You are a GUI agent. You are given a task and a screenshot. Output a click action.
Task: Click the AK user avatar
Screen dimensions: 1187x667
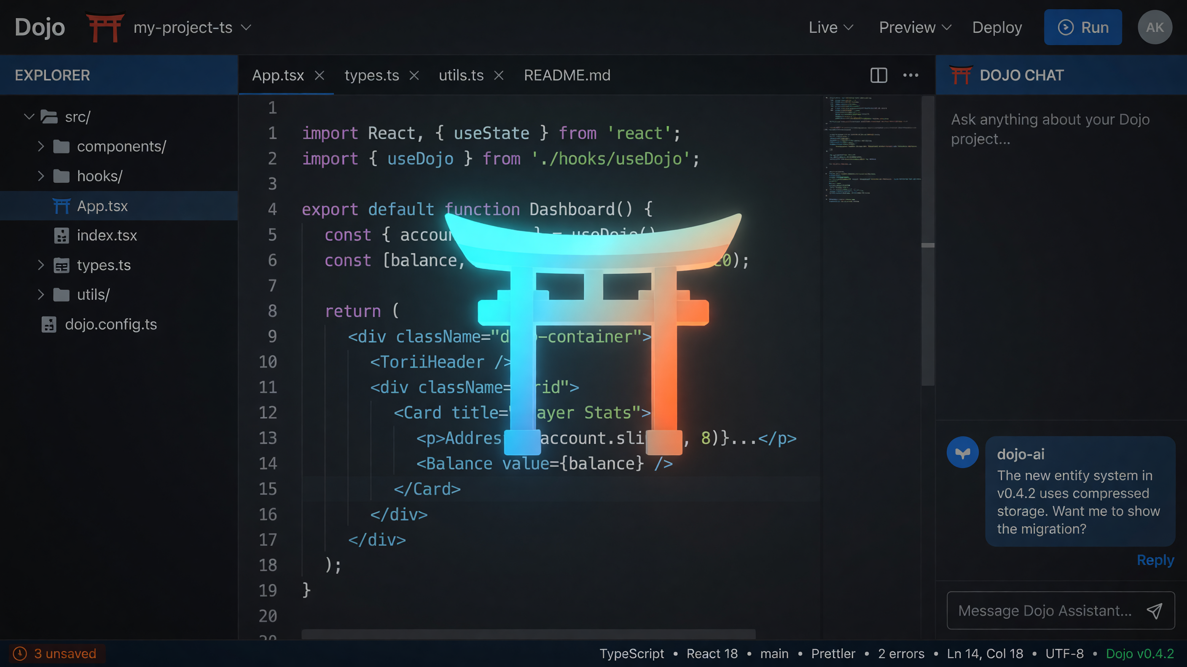pyautogui.click(x=1155, y=27)
